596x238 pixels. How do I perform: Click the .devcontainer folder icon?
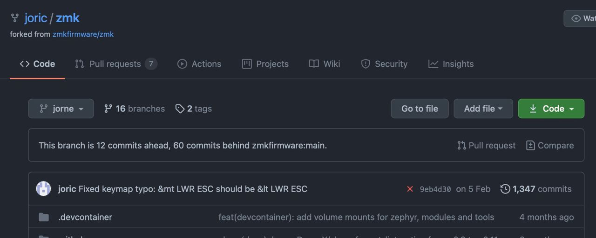point(44,217)
